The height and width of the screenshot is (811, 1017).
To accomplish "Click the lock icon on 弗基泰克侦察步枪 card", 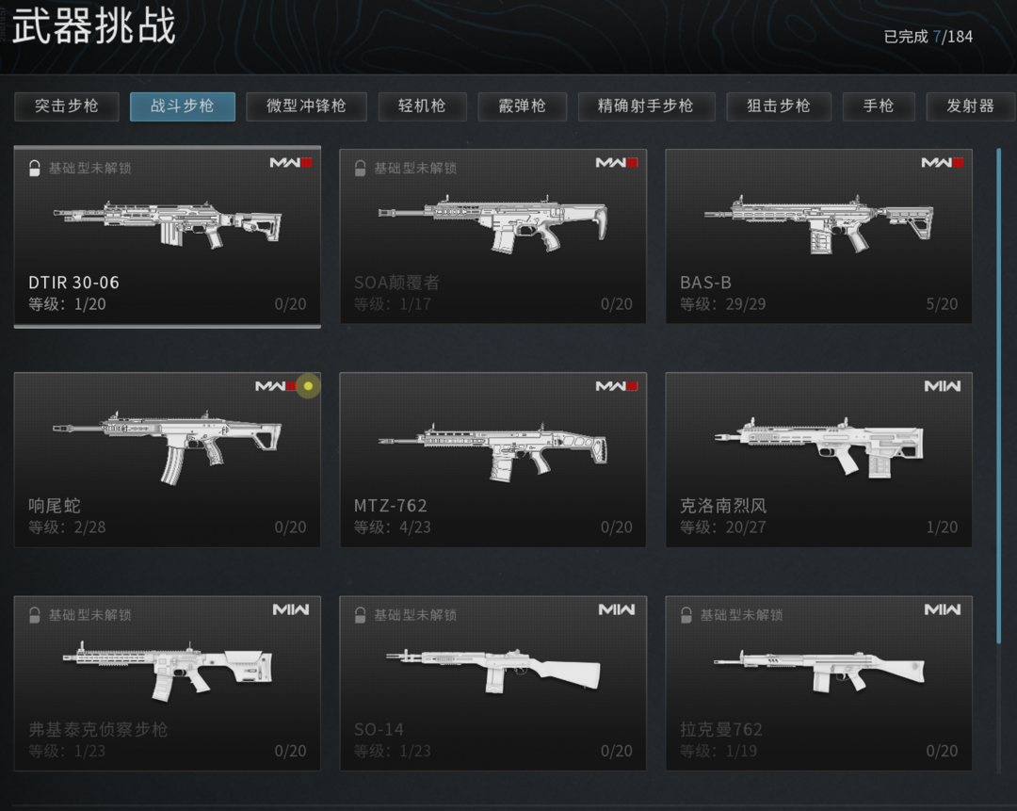I will coord(35,615).
